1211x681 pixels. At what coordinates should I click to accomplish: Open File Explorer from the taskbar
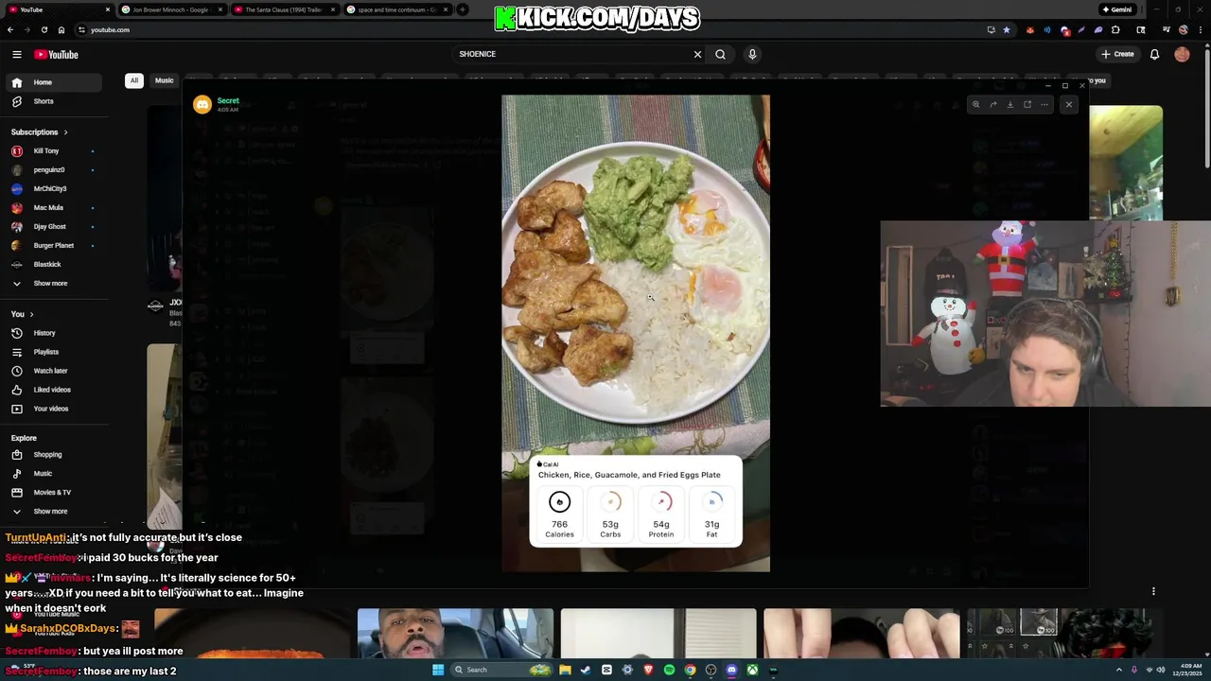[x=565, y=670]
